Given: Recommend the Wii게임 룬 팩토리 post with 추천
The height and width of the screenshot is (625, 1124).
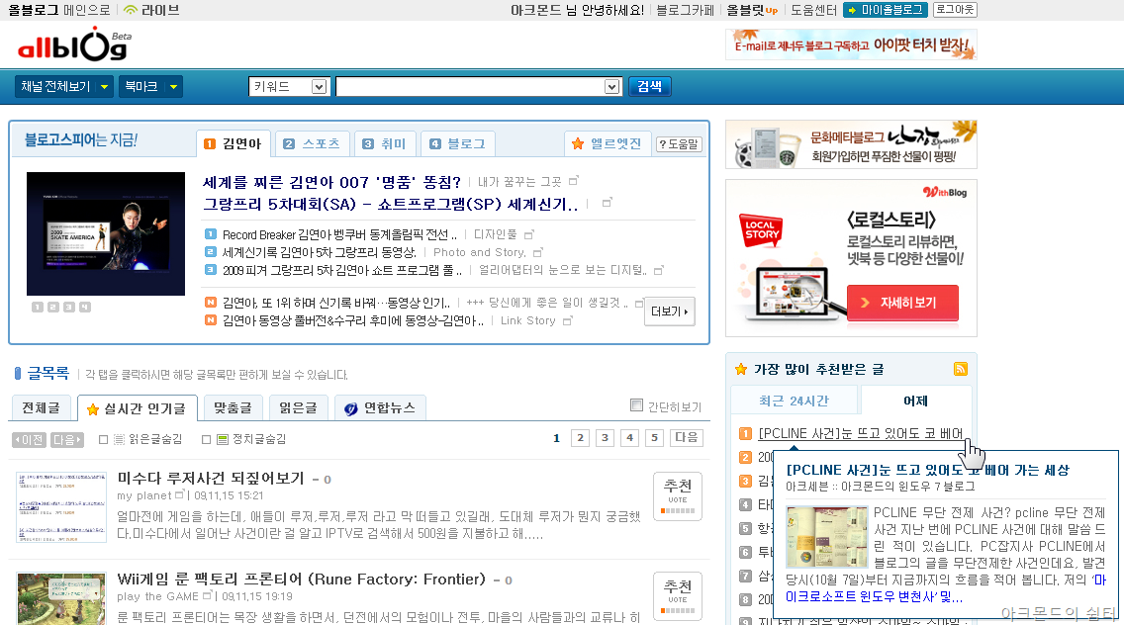Looking at the screenshot, I should point(678,596).
